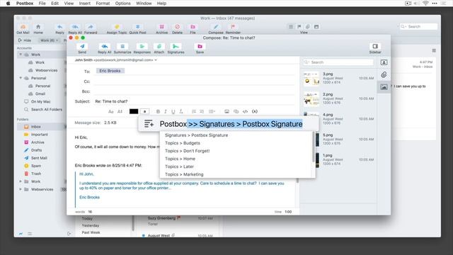The width and height of the screenshot is (453, 255).
Task: Open the Apple menu
Action: point(8,4)
